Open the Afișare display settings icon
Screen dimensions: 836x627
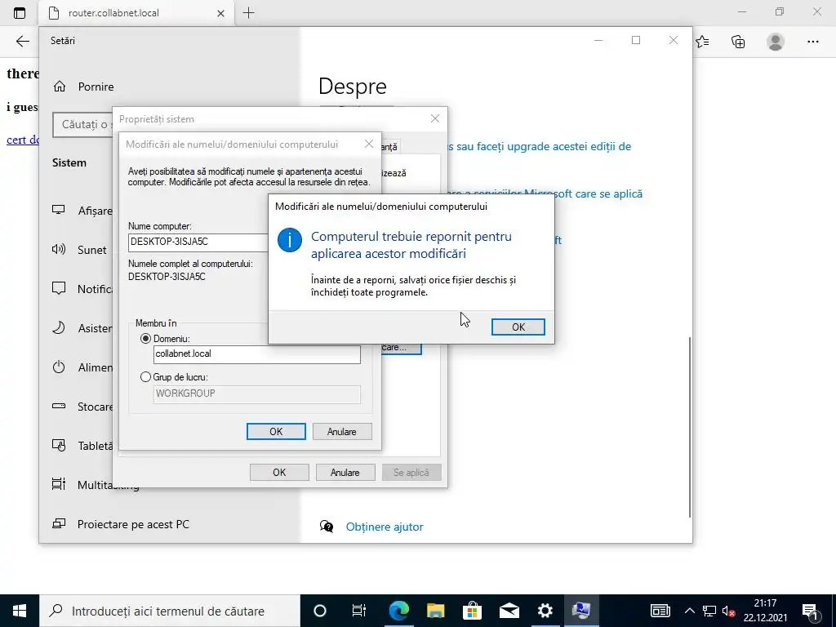click(59, 210)
